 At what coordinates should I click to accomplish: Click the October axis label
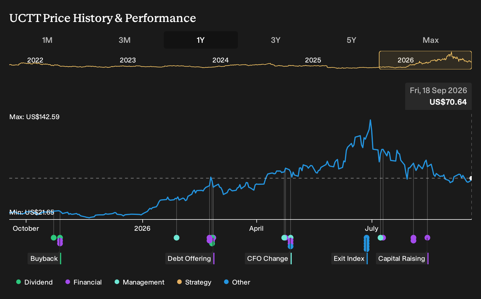coord(26,228)
